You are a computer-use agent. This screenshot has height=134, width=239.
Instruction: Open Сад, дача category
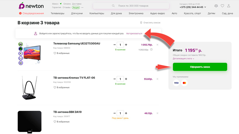(x=227, y=13)
